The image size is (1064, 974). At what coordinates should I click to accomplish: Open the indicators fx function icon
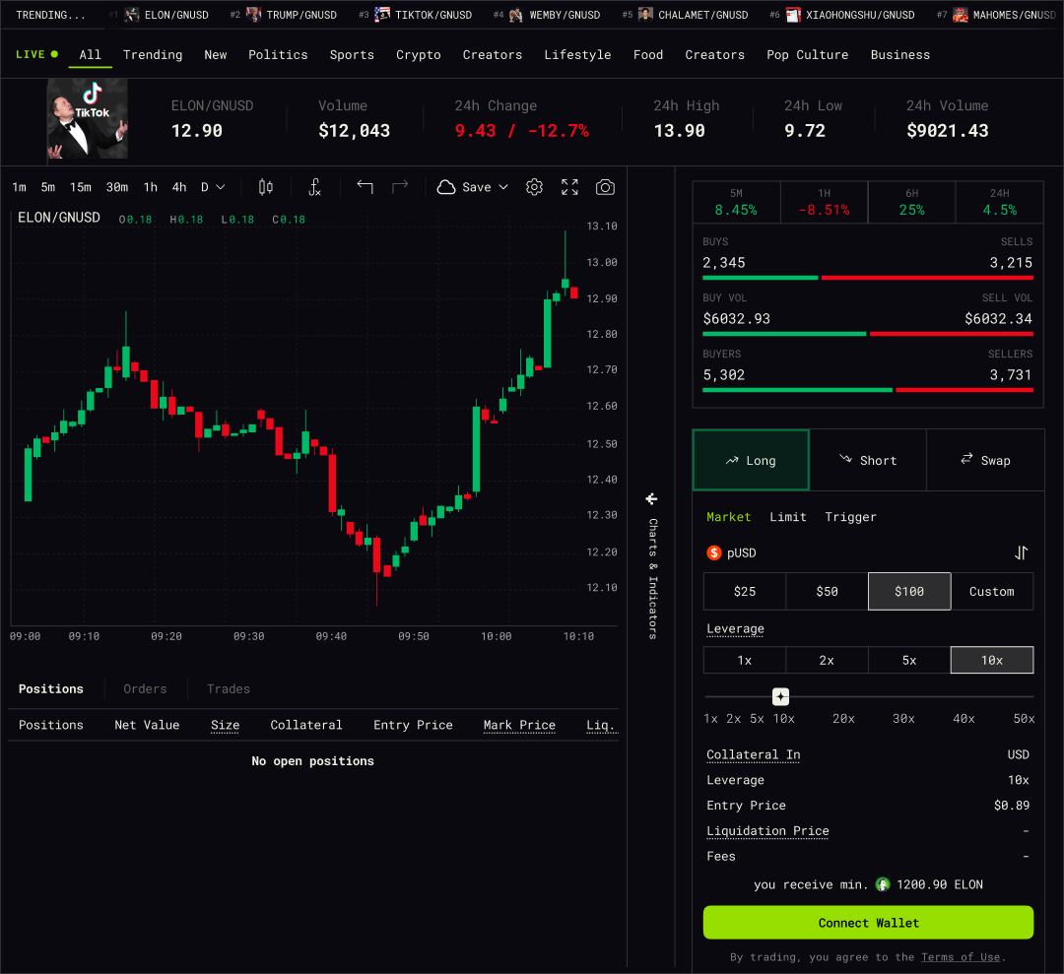[315, 187]
